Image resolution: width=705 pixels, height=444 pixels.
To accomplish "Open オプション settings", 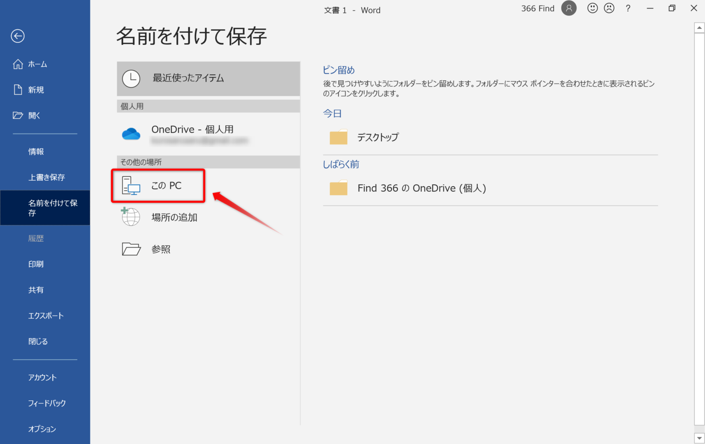I will click(x=42, y=429).
